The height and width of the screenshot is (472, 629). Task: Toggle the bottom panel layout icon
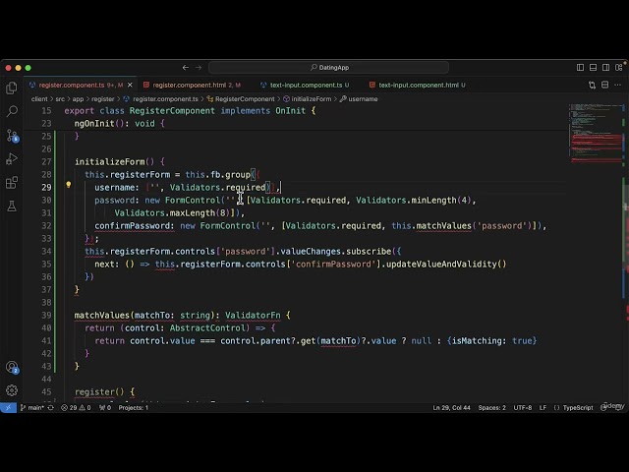(593, 68)
